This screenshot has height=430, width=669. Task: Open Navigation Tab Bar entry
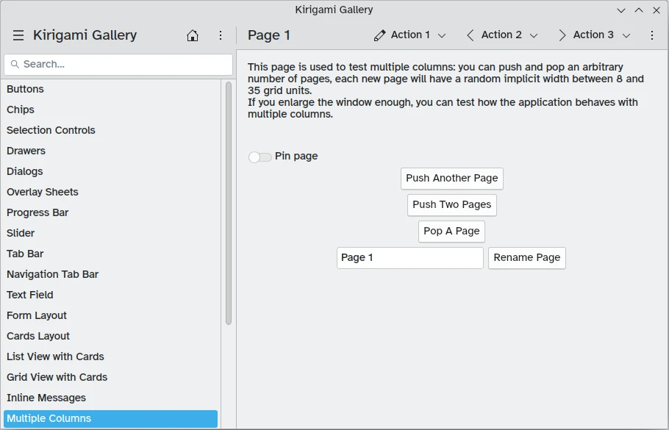click(110, 274)
